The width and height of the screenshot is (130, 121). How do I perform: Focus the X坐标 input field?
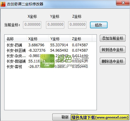[x=32, y=25]
